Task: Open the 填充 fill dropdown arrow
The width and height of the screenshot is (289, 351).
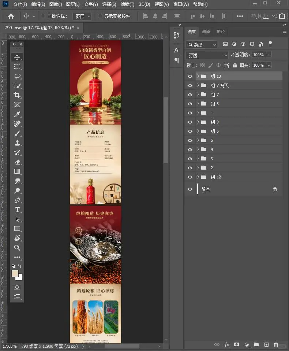Action: coord(269,65)
